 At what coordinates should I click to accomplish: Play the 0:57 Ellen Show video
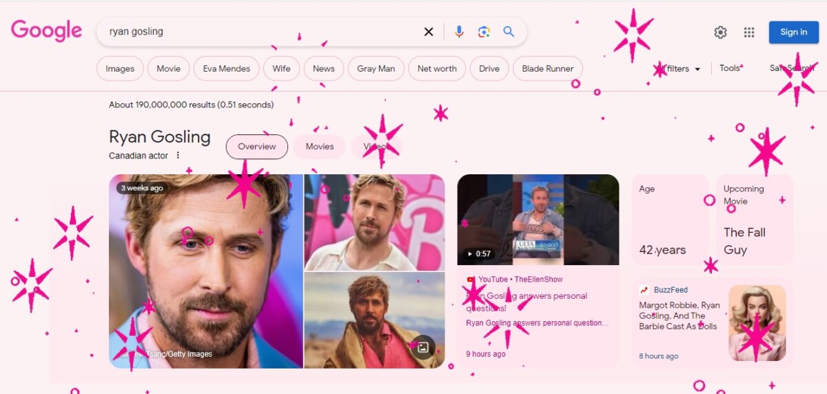[538, 219]
